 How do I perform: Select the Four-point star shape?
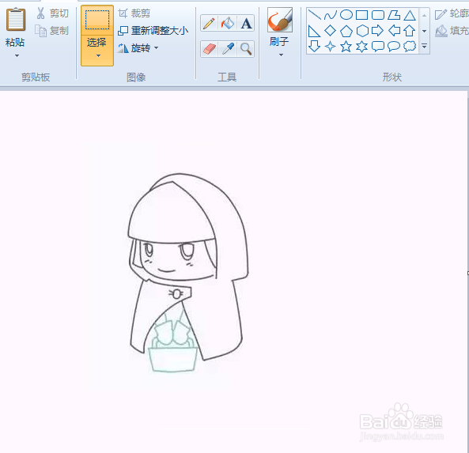point(331,47)
